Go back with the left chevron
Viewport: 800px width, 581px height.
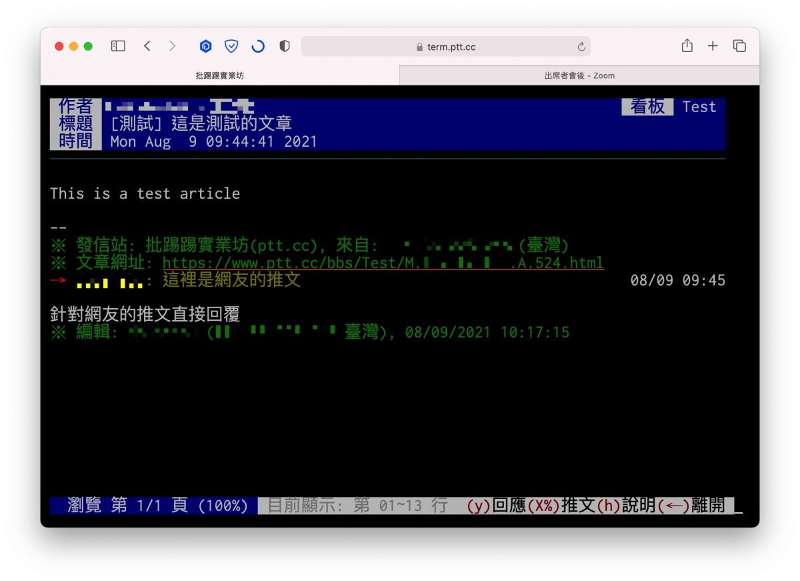[147, 46]
